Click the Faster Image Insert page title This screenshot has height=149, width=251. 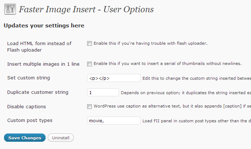[x=86, y=9]
